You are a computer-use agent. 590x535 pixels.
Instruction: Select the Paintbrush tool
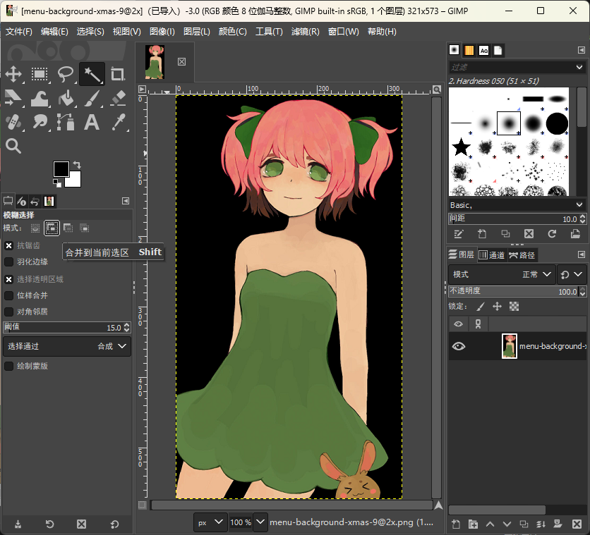(92, 98)
